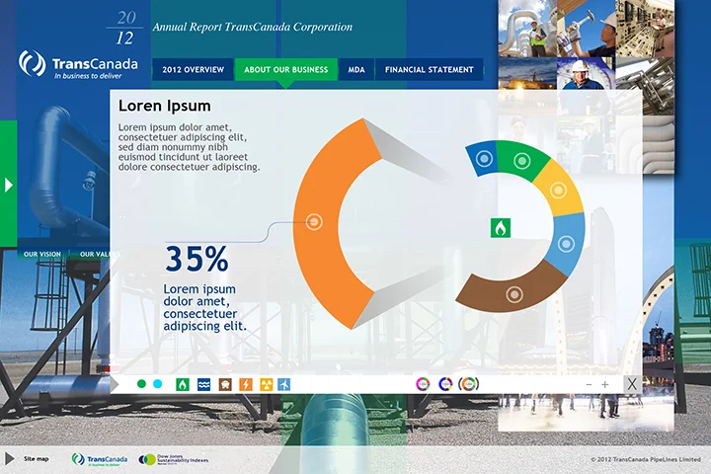Choose the dark blue-ringed donut chart icon
The width and height of the screenshot is (711, 474).
point(445,384)
